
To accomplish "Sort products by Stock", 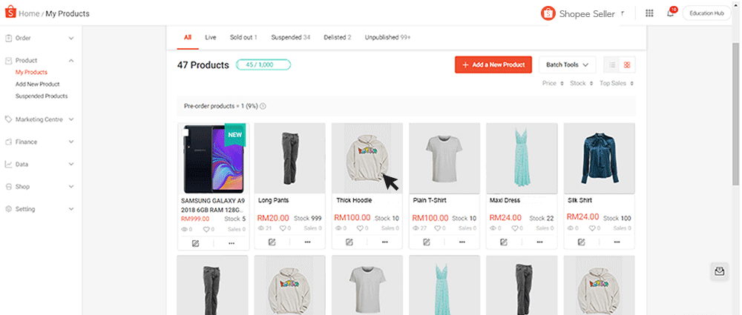I will [x=581, y=83].
